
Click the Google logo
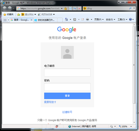(x=67, y=29)
